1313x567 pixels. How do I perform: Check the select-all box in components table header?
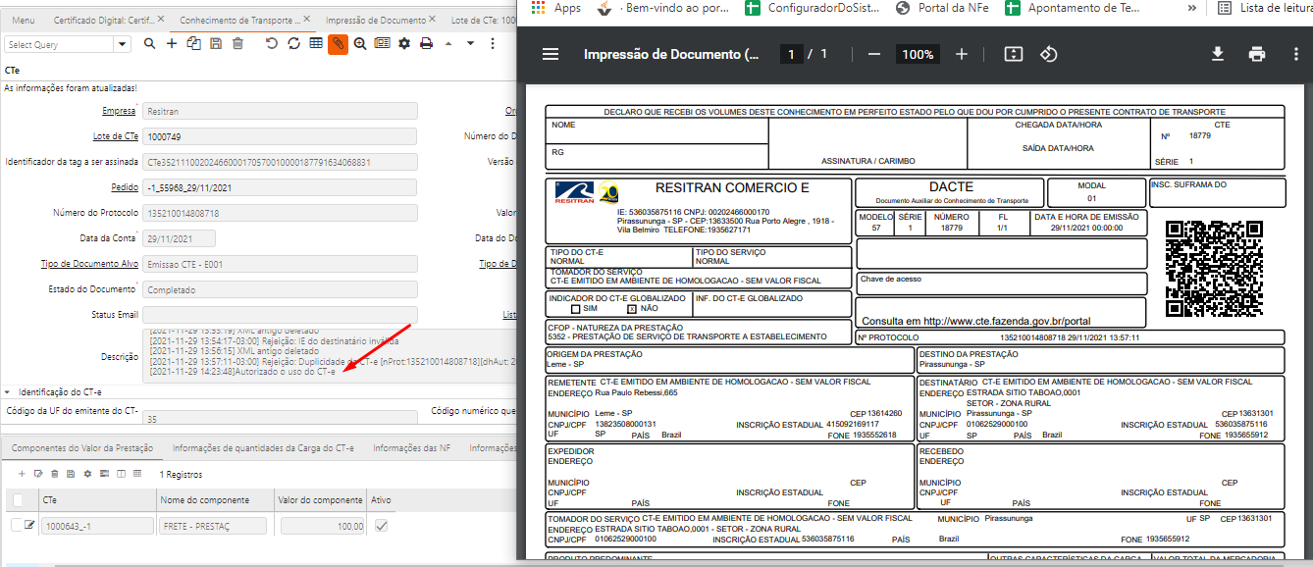click(x=18, y=500)
